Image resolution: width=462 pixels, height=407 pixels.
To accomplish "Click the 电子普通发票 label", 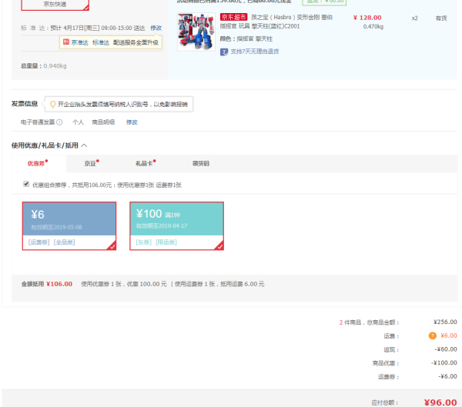I will click(x=38, y=122).
